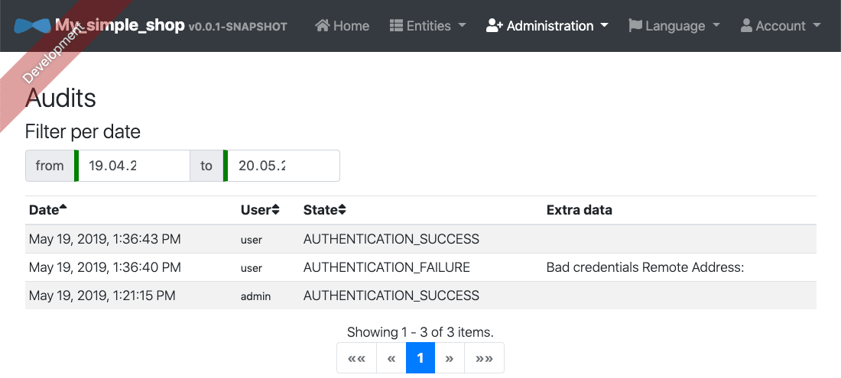This screenshot has height=378, width=841.
Task: Expand the Language dropdown caret
Action: click(x=716, y=26)
